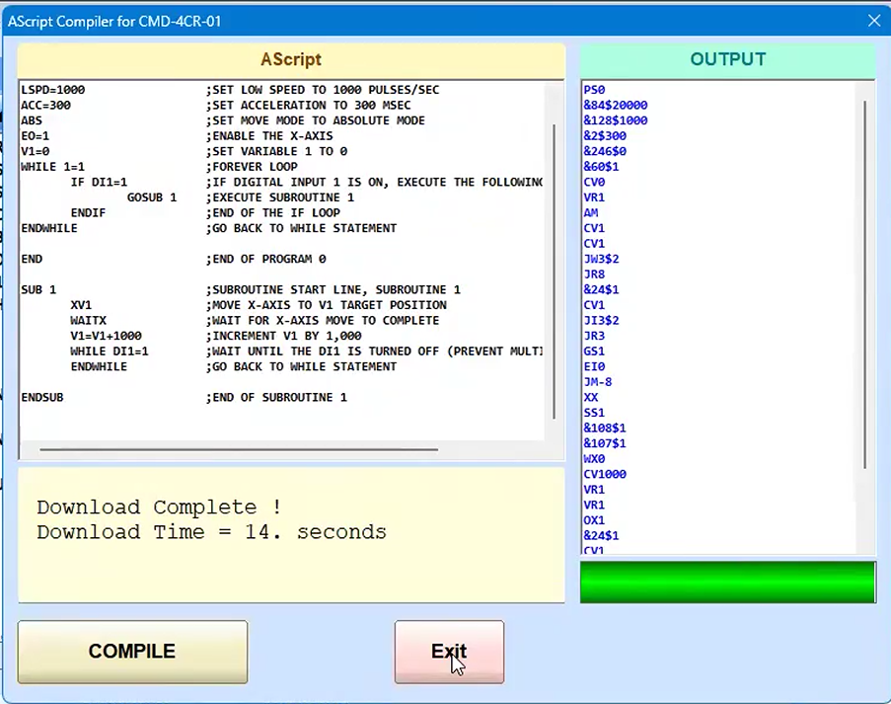Click the comment ';END OF PROGRAM 0'

(x=266, y=259)
